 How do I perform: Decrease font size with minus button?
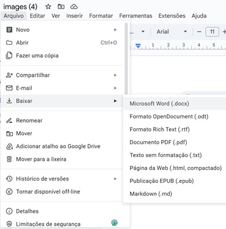pos(199,32)
